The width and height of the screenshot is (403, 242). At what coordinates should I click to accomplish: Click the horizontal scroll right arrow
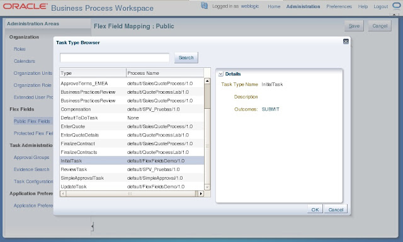click(x=201, y=194)
